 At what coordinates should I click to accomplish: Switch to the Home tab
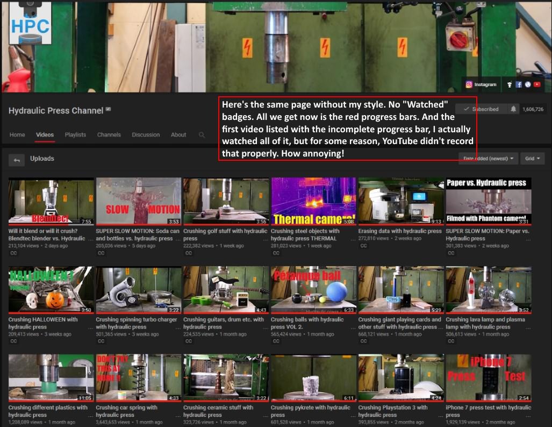click(x=17, y=134)
